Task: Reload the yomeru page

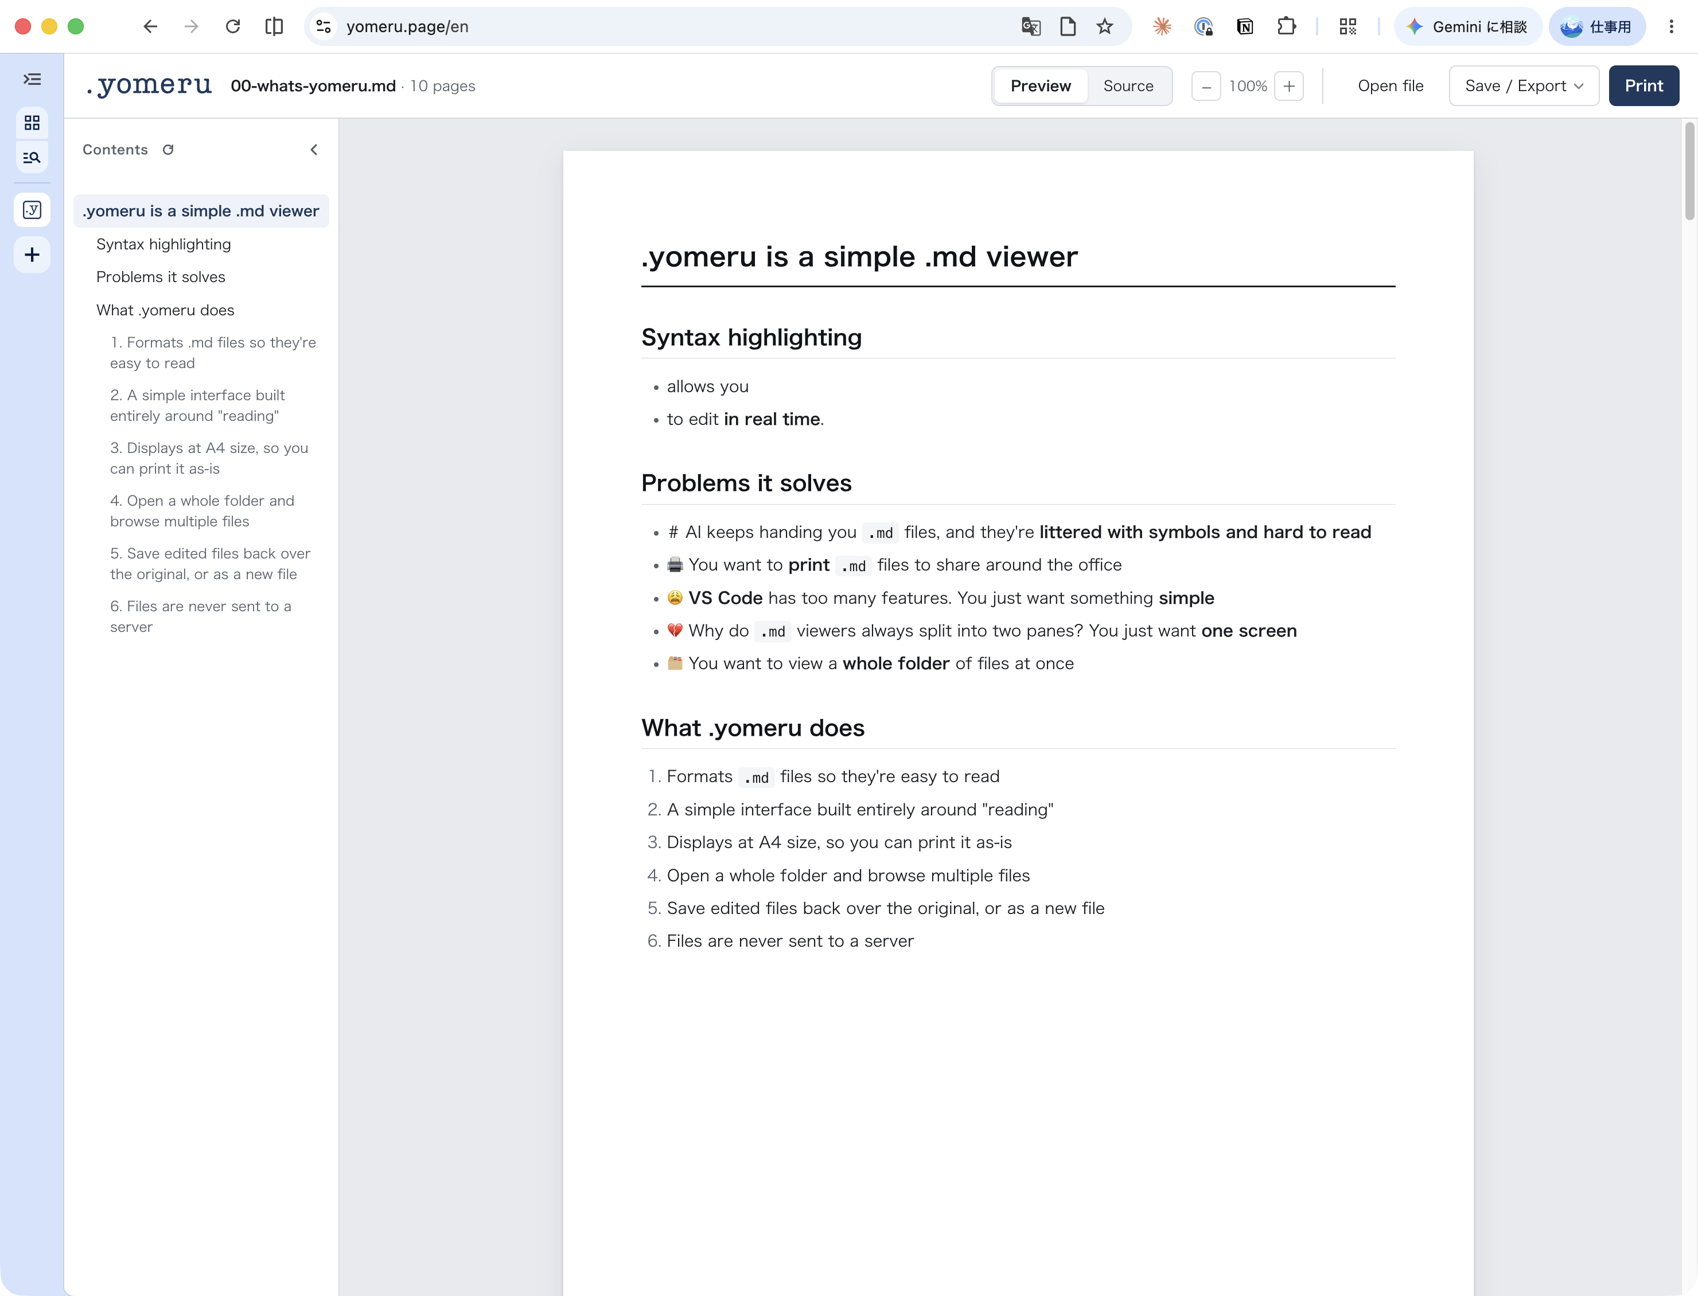Action: 233,26
